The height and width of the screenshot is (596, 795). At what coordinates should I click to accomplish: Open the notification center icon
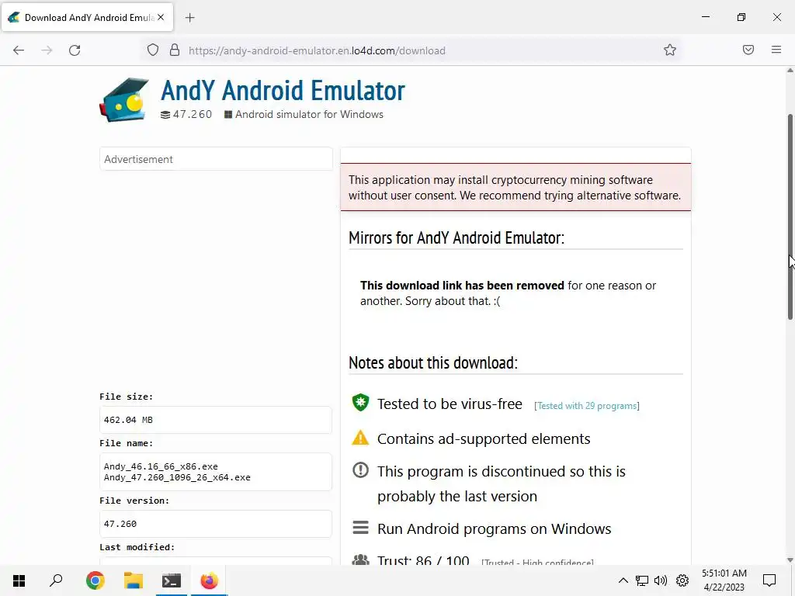(x=769, y=580)
